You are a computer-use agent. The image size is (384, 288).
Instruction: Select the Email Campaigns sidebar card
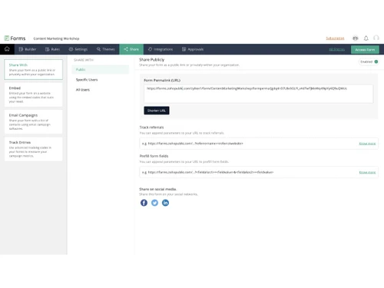click(33, 121)
